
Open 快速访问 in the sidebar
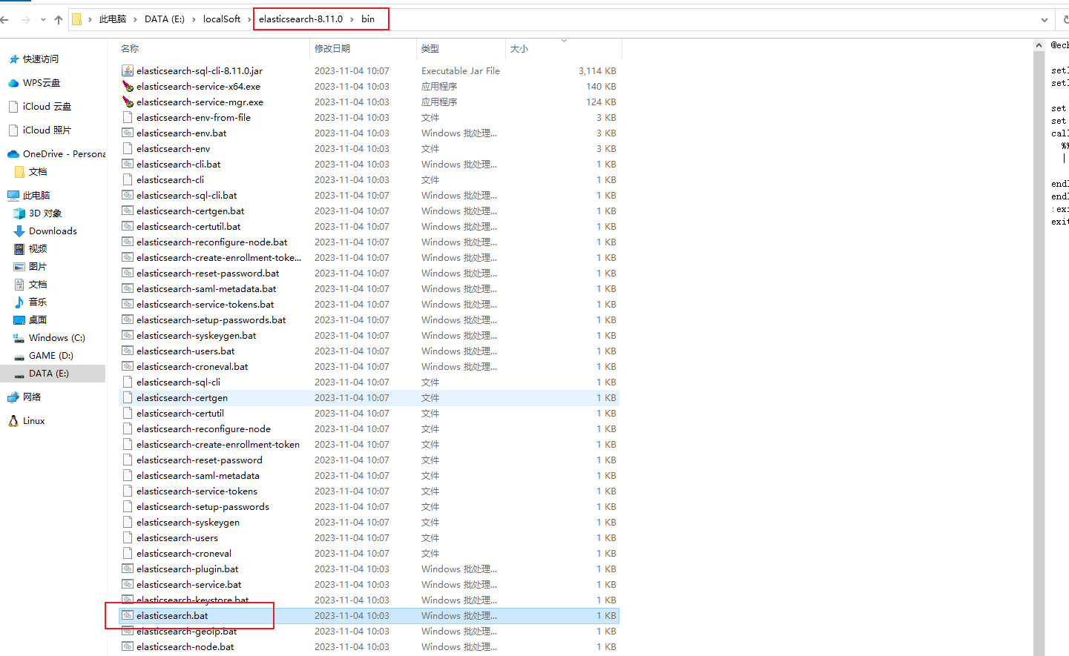pos(41,59)
